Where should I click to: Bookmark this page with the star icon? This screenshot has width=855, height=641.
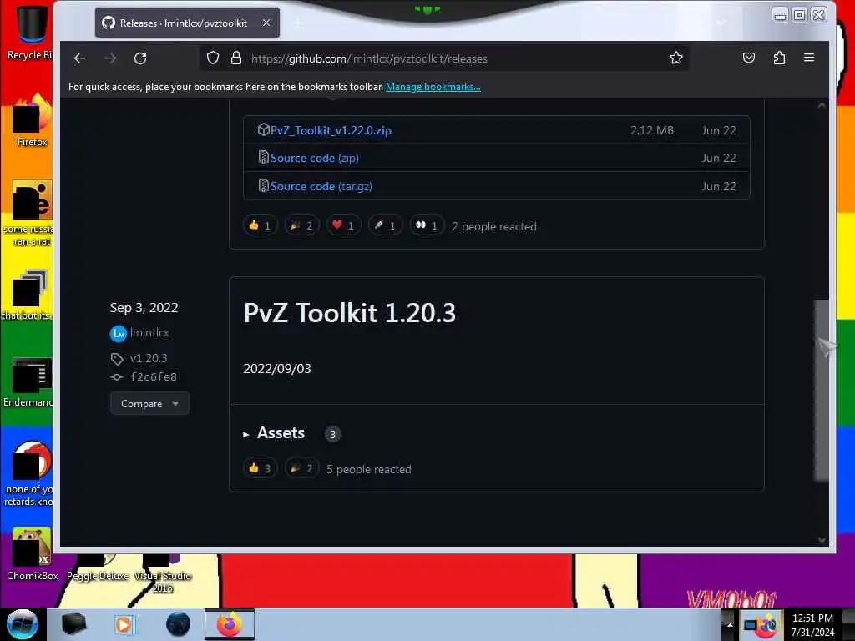click(675, 58)
